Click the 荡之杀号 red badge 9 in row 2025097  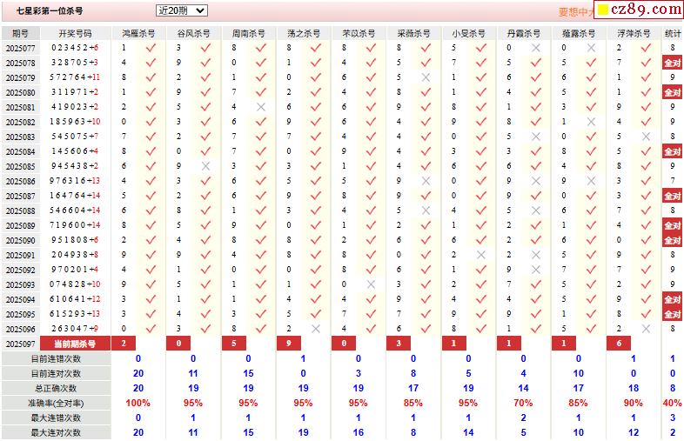pos(289,344)
